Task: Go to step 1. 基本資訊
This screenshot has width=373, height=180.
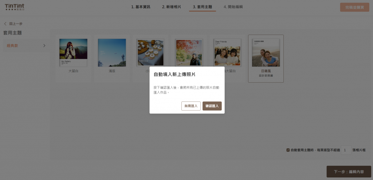Action: 141,7
